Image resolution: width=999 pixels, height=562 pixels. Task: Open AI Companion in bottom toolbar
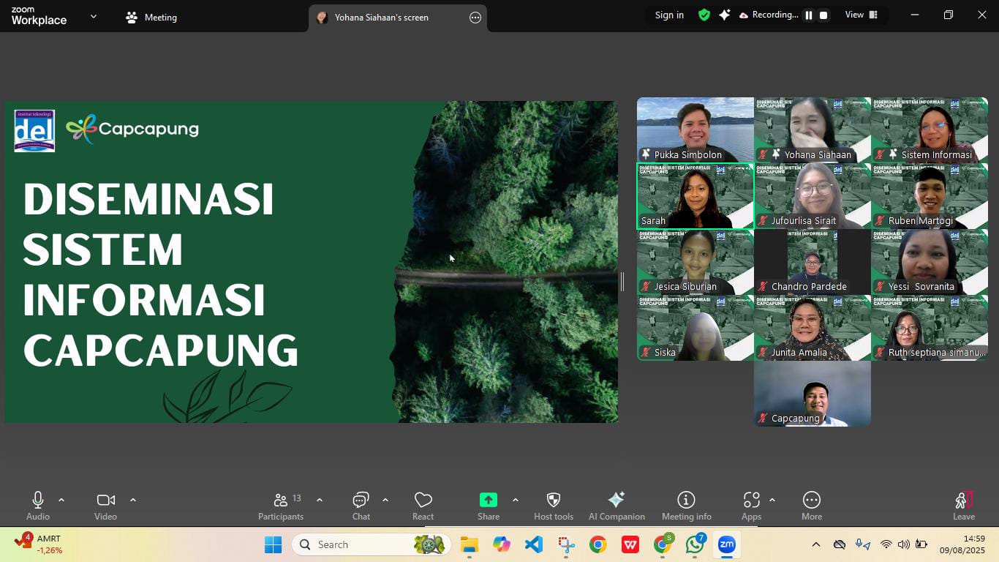(617, 506)
